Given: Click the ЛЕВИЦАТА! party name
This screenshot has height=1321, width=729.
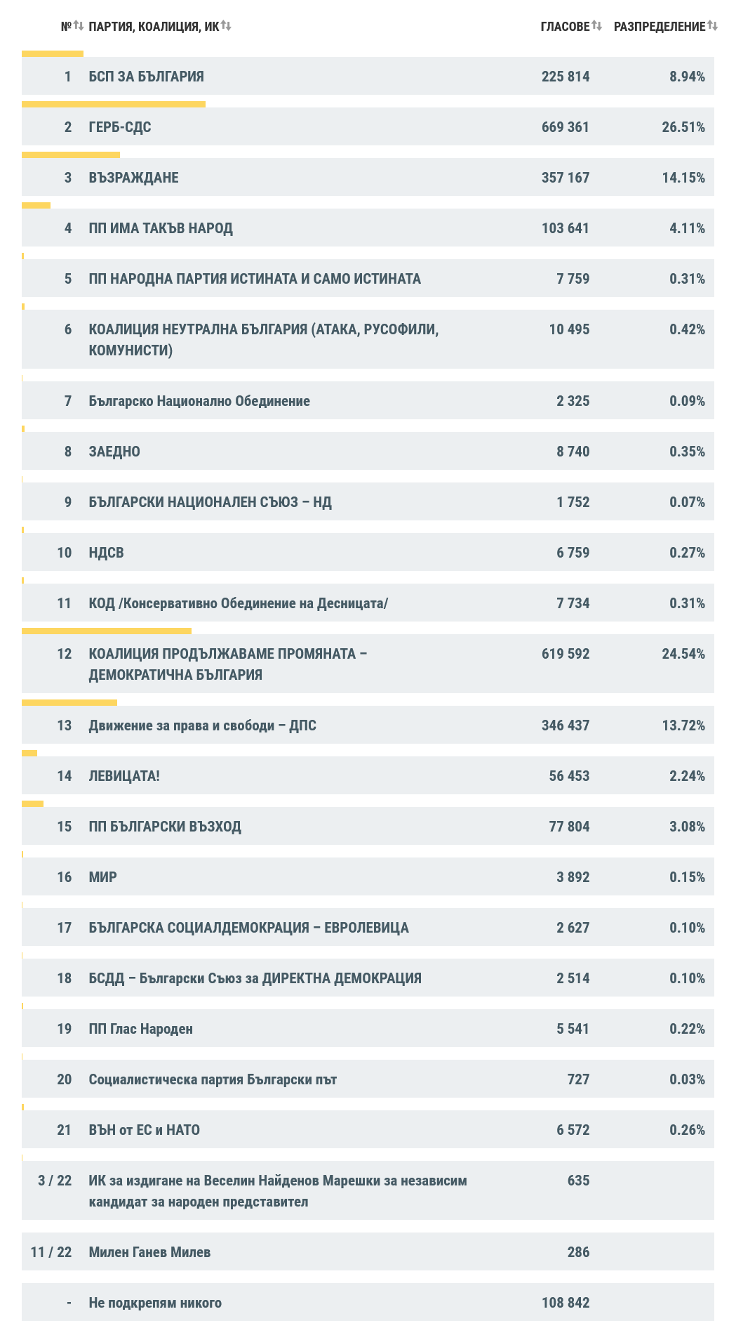Looking at the screenshot, I should click(x=124, y=776).
